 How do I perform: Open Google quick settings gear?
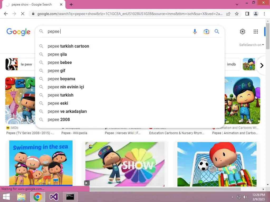pyautogui.click(x=243, y=32)
